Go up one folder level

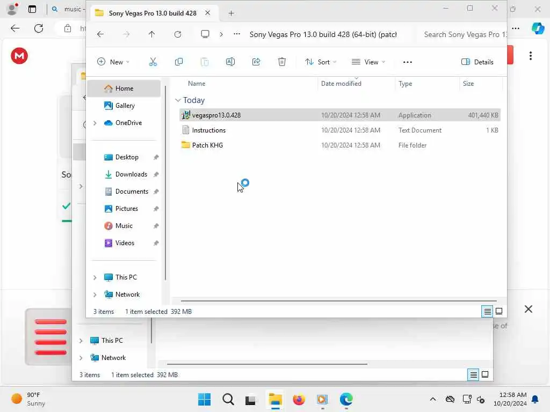151,34
